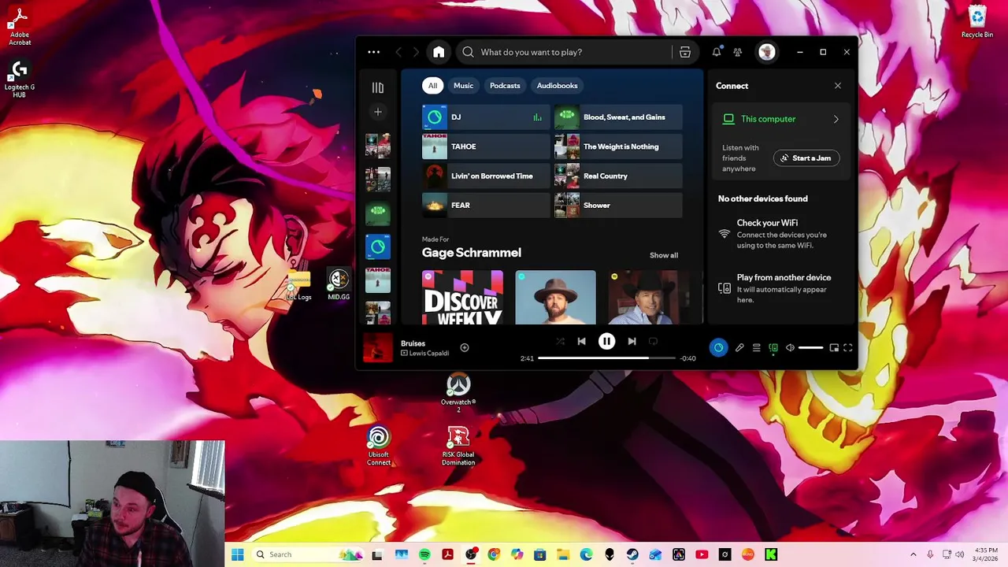This screenshot has width=1008, height=567.
Task: Open Lewis Capaldi artist link
Action: pos(429,354)
